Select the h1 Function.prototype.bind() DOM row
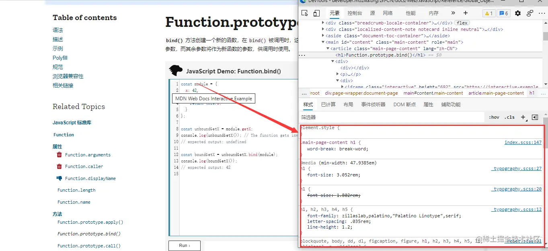This screenshot has width=548, height=251. click(421, 55)
